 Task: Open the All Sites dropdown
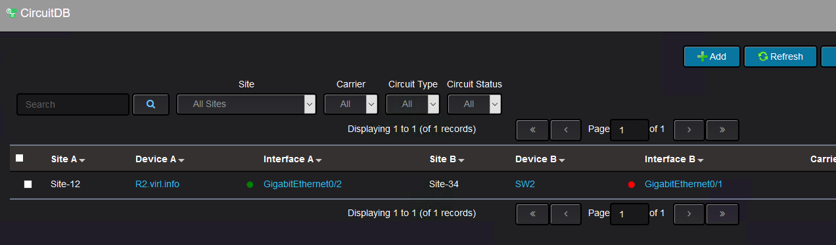(x=246, y=104)
